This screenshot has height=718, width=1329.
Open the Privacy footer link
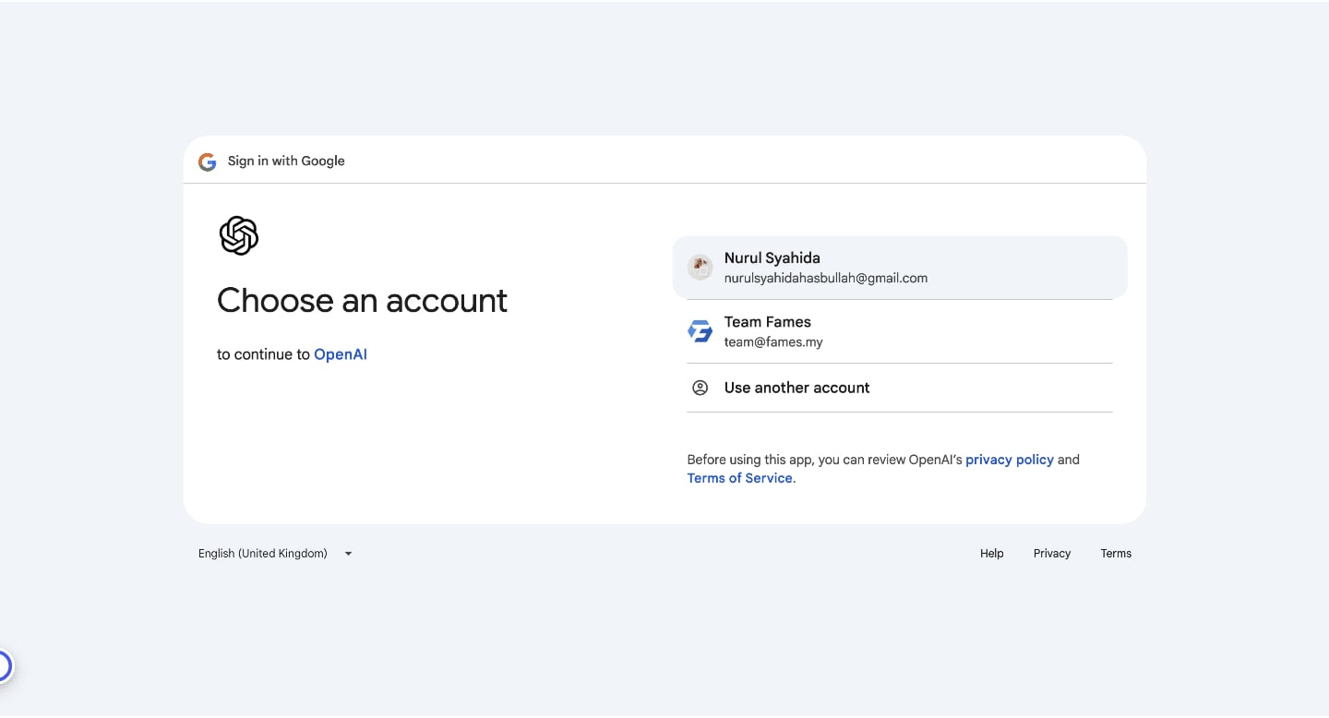1051,554
